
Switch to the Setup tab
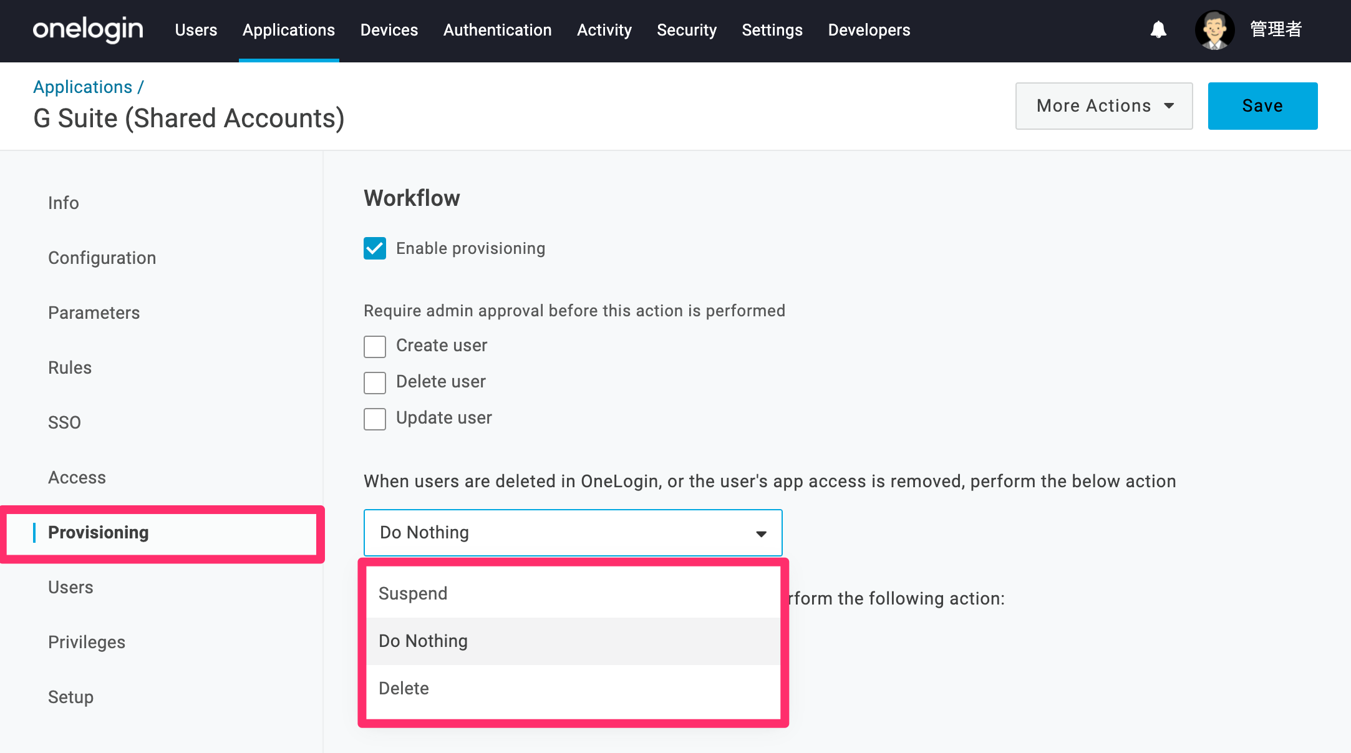pos(71,697)
